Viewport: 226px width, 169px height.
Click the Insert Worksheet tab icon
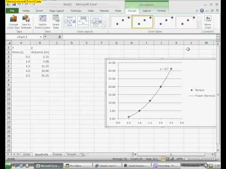pyautogui.click(x=83, y=154)
